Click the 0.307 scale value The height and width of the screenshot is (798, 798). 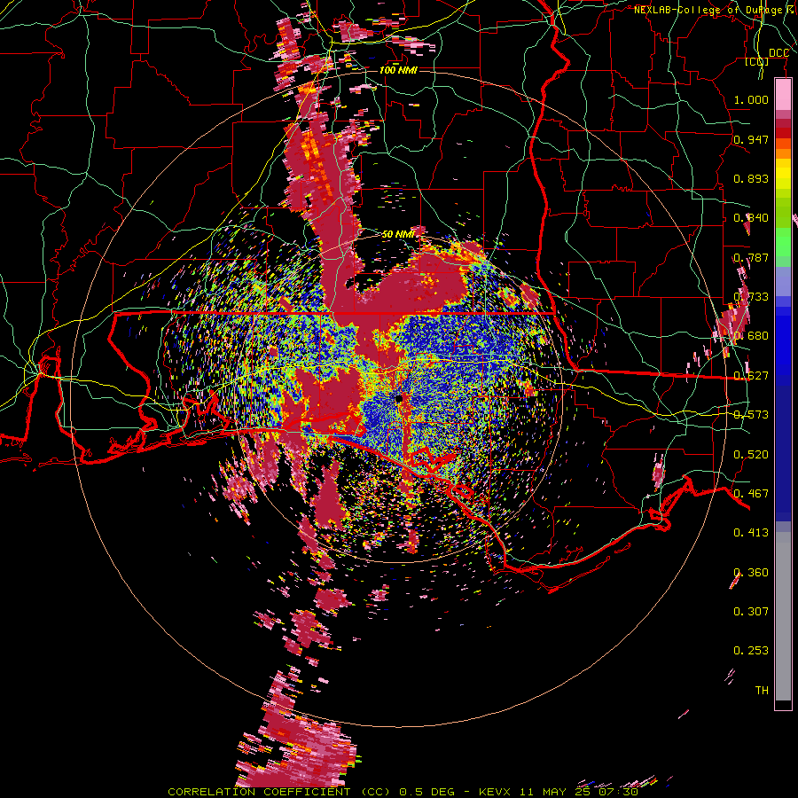coord(751,612)
